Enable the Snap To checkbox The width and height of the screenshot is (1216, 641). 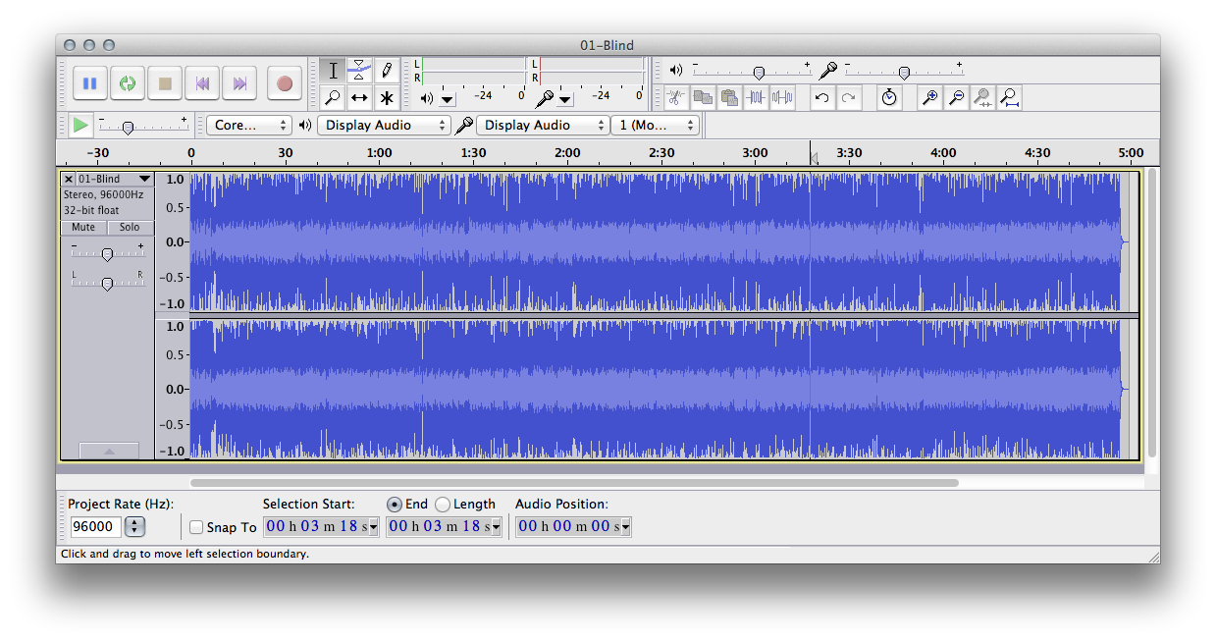(x=196, y=527)
